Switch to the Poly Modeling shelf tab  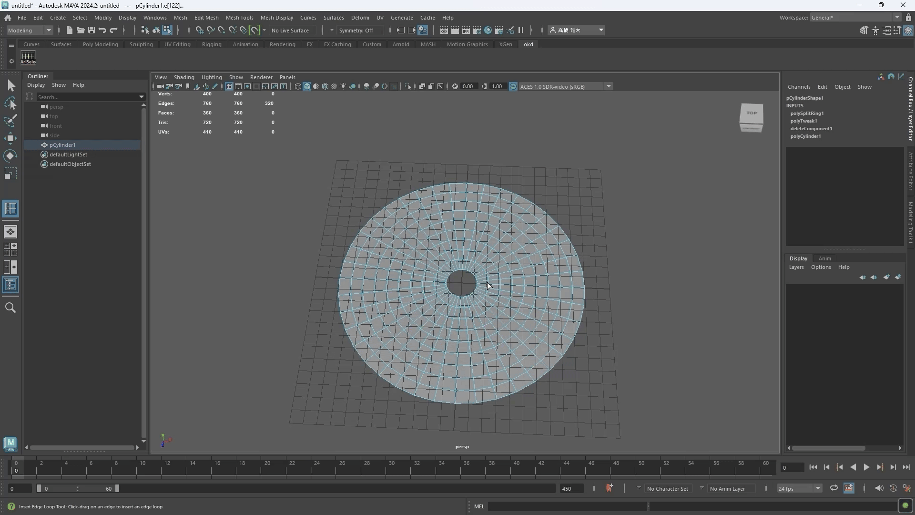100,44
